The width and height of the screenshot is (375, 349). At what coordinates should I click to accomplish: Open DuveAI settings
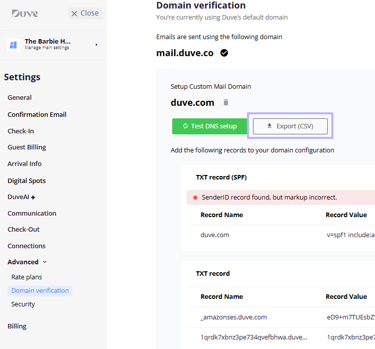pos(19,197)
